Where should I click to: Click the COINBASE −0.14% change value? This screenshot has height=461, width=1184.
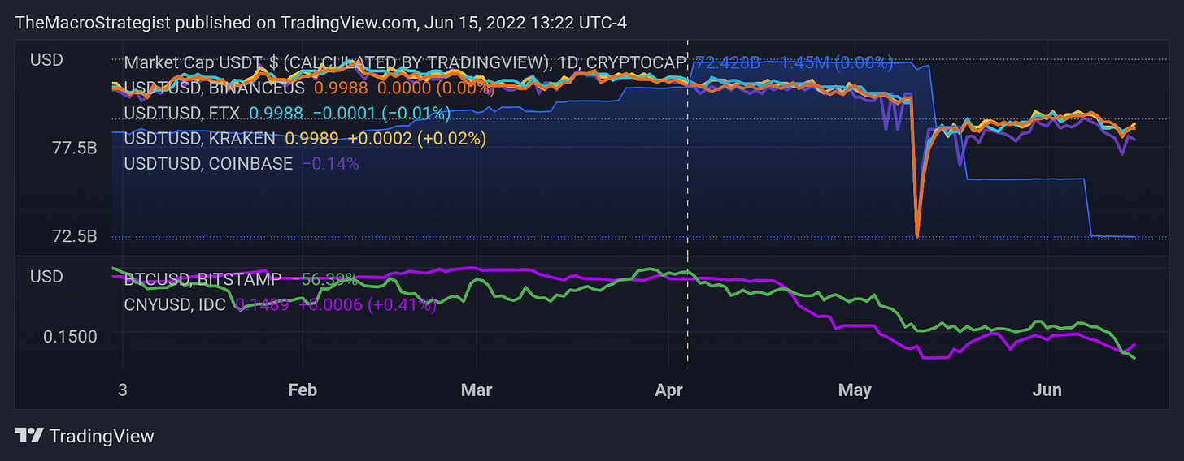(x=330, y=163)
